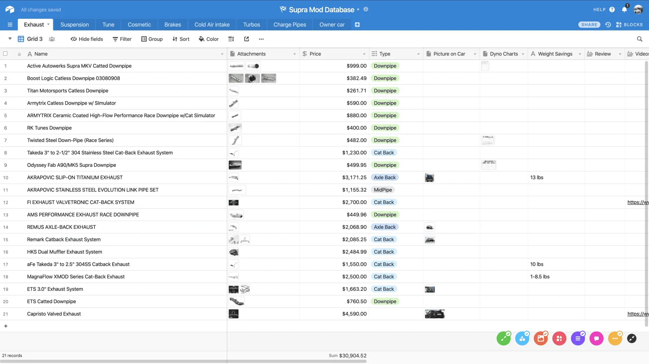Click the Group button
Image resolution: width=649 pixels, height=364 pixels.
[152, 39]
